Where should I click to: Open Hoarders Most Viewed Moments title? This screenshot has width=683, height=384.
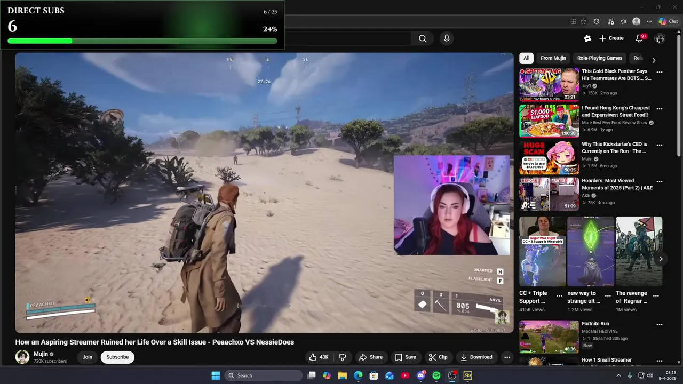(617, 185)
